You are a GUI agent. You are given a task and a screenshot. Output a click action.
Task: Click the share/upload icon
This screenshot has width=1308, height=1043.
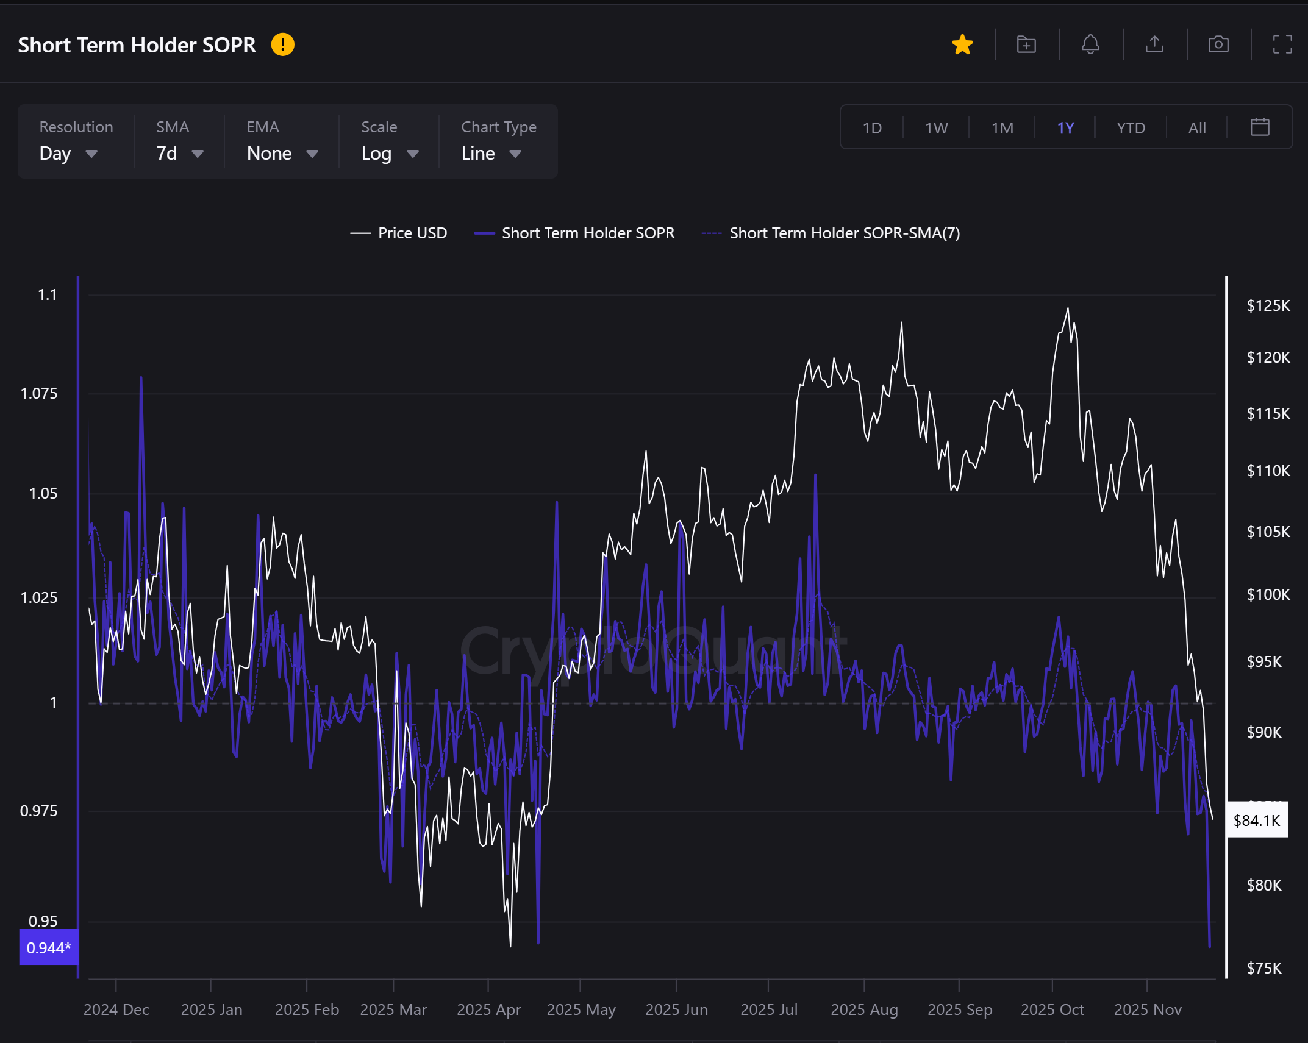coord(1154,44)
